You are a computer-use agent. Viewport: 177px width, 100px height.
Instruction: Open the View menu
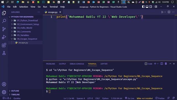coord(33,7)
